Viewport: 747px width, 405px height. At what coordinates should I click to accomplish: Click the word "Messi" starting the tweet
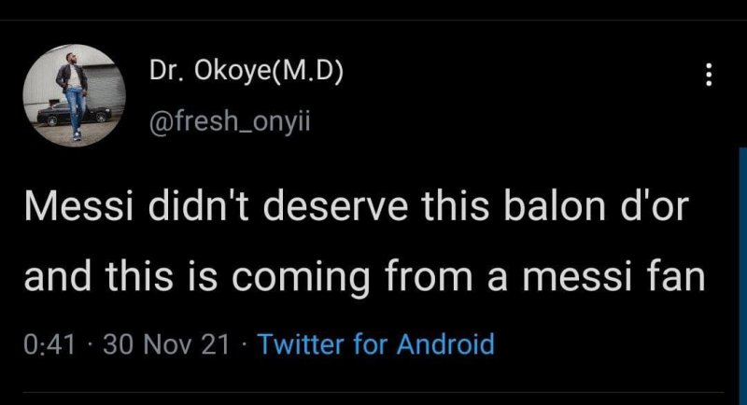pos(73,207)
